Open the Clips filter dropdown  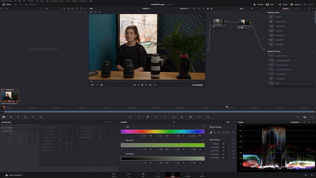(x=270, y=4)
